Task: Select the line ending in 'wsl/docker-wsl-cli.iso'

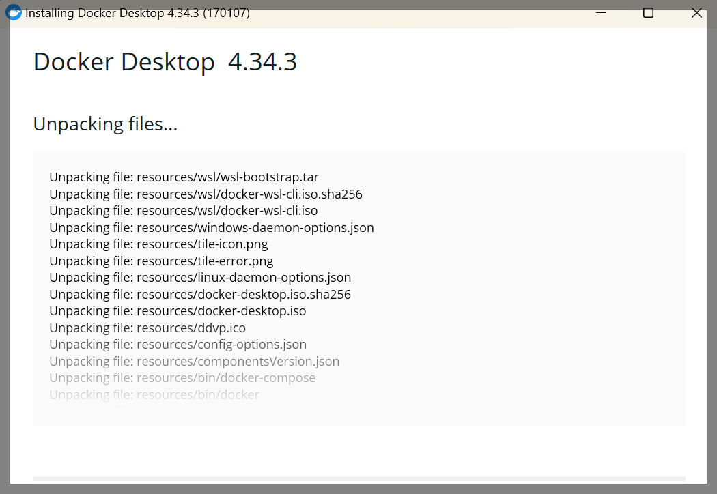Action: (184, 211)
